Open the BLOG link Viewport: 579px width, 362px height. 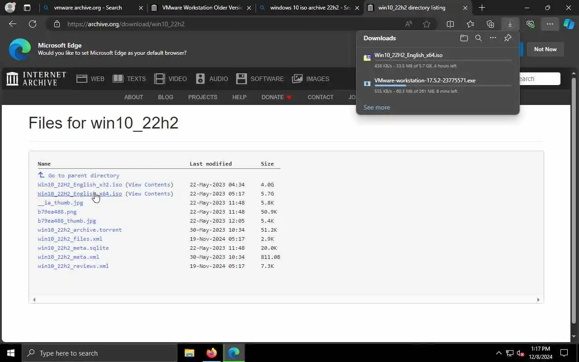(166, 97)
